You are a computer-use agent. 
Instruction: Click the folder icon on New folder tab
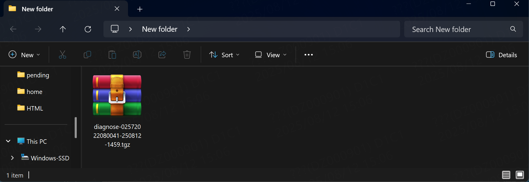[x=12, y=9]
